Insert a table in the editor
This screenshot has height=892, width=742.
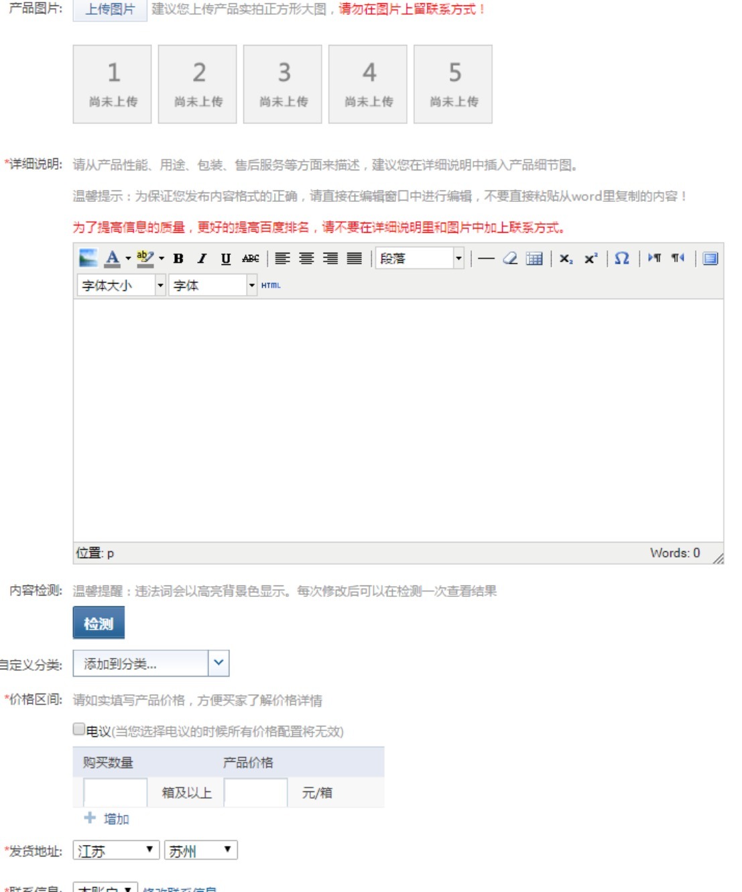[534, 258]
